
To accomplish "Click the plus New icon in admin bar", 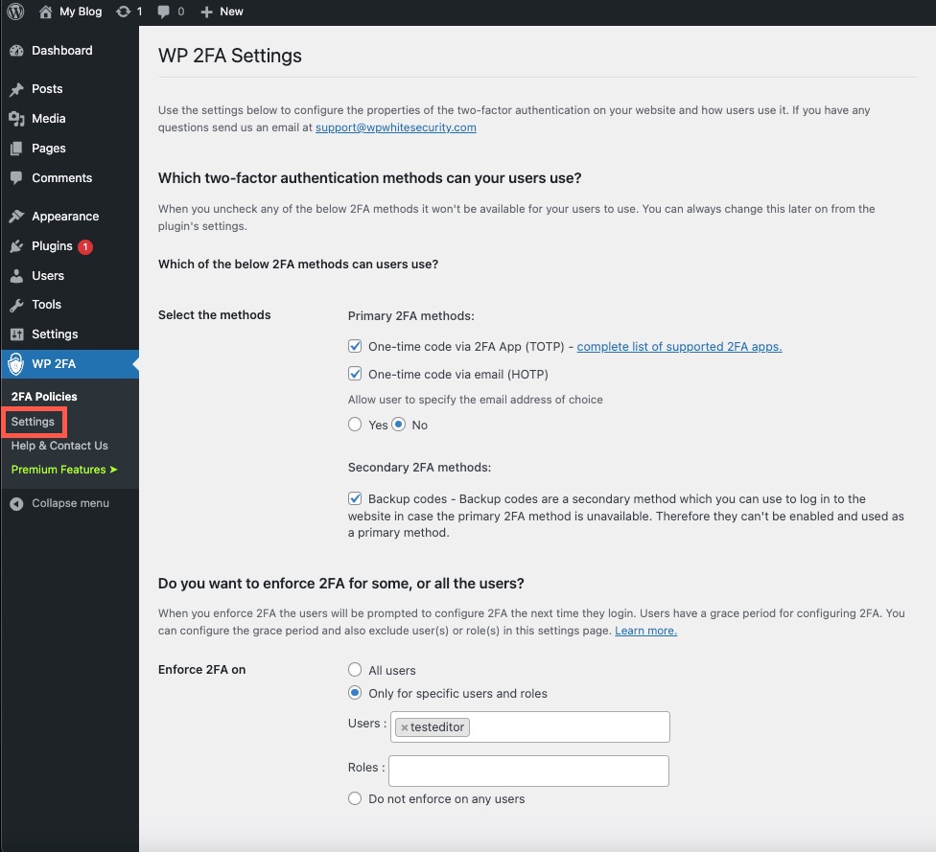I will pos(206,12).
